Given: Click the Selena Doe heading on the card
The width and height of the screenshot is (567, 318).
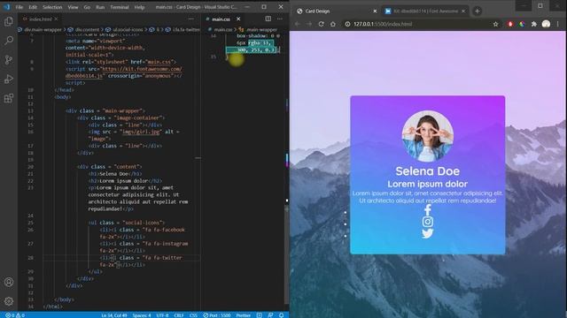Looking at the screenshot, I should 427,170.
